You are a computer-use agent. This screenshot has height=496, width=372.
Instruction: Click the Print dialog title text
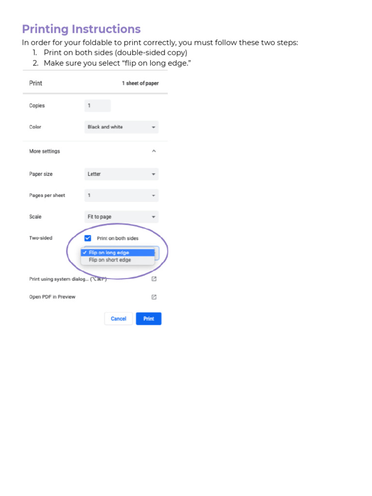click(36, 83)
